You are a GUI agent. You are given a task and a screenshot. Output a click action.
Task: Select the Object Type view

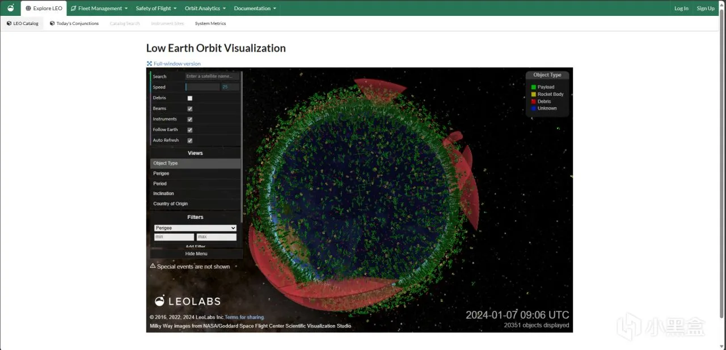[x=195, y=163]
